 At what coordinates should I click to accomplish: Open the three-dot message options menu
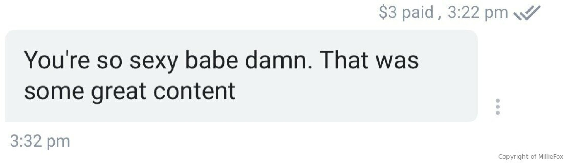tap(498, 107)
